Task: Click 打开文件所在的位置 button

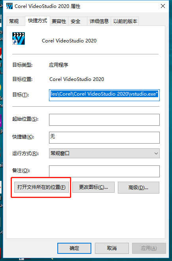Action: point(42,187)
